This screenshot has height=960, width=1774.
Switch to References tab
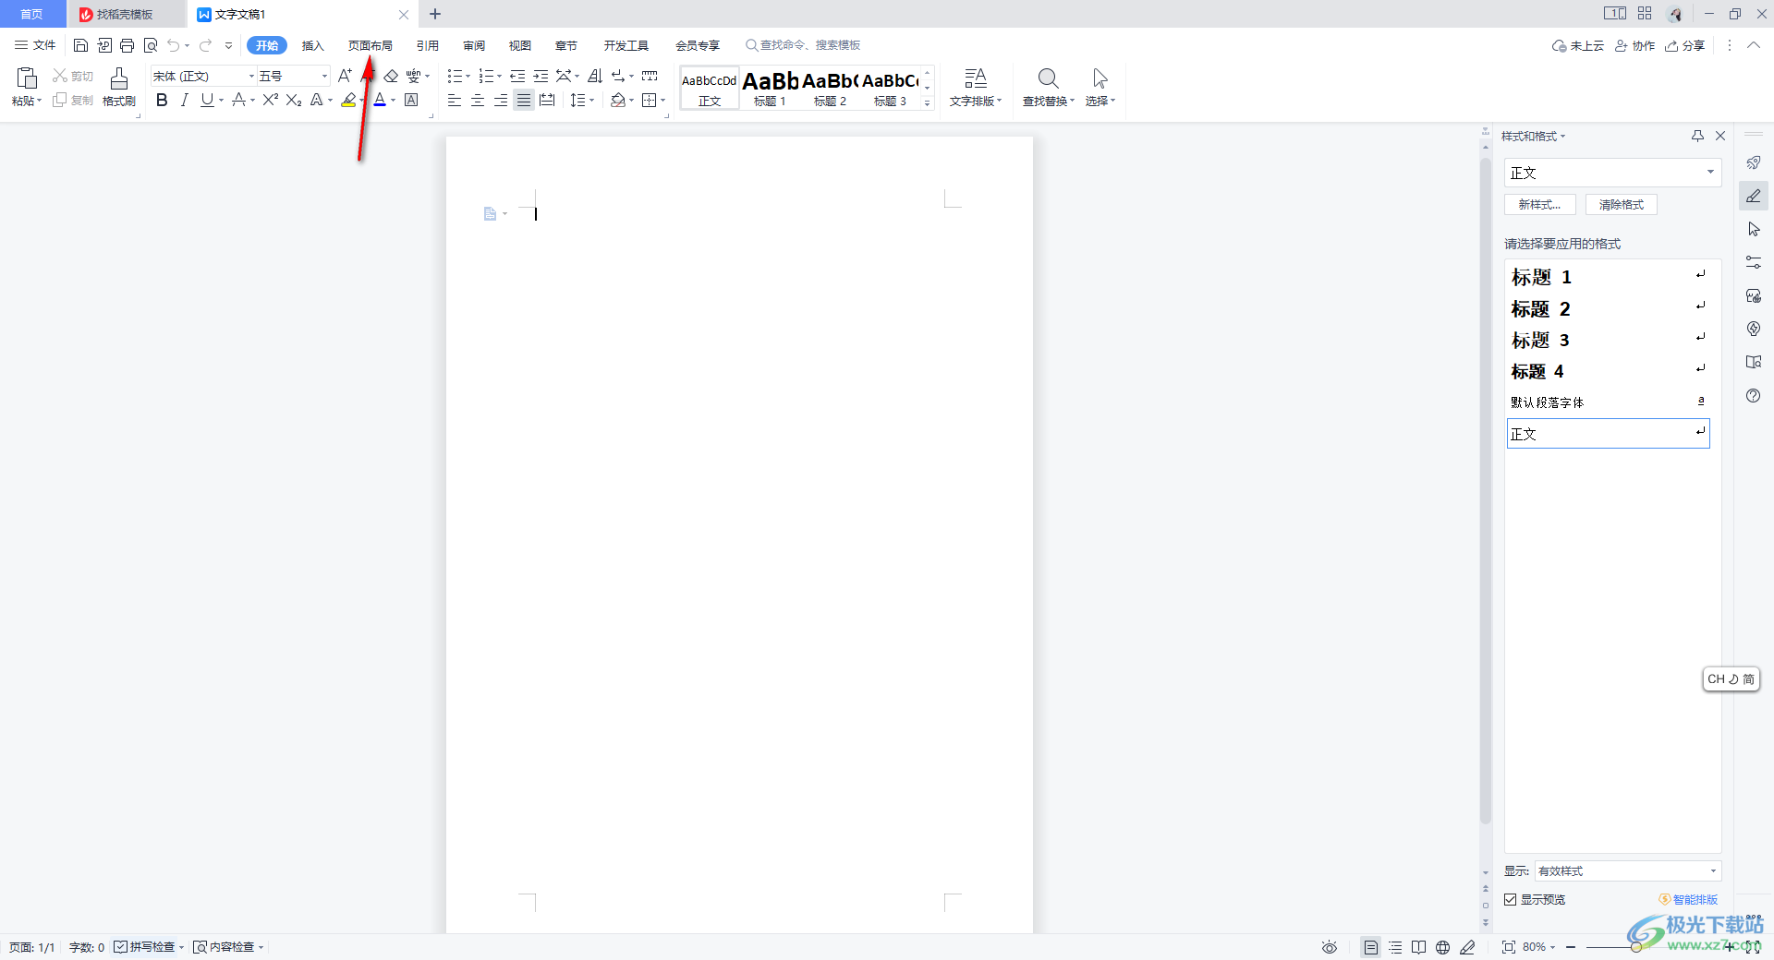pyautogui.click(x=427, y=45)
